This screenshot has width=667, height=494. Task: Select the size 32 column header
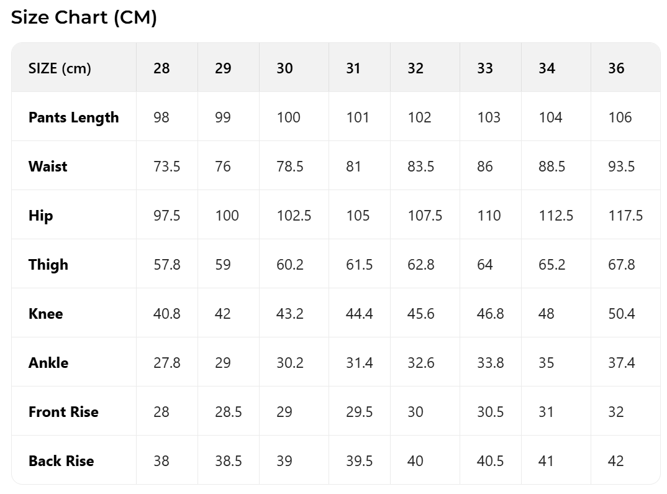coord(415,68)
